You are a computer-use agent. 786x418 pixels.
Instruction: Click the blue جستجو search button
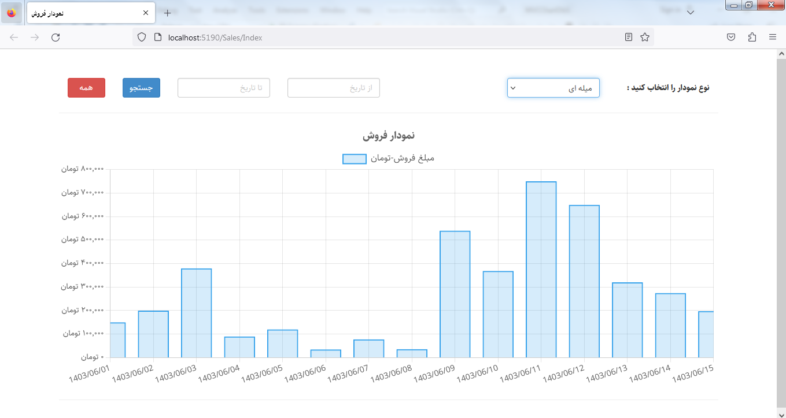click(x=141, y=88)
